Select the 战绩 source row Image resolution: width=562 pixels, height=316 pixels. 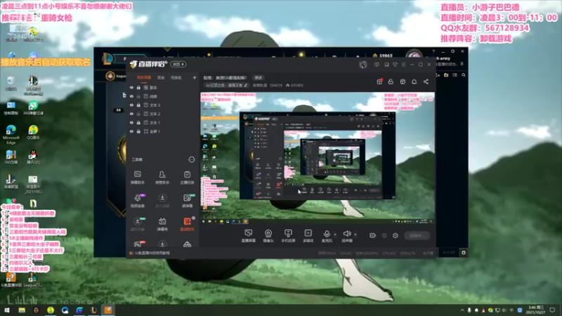(x=163, y=96)
